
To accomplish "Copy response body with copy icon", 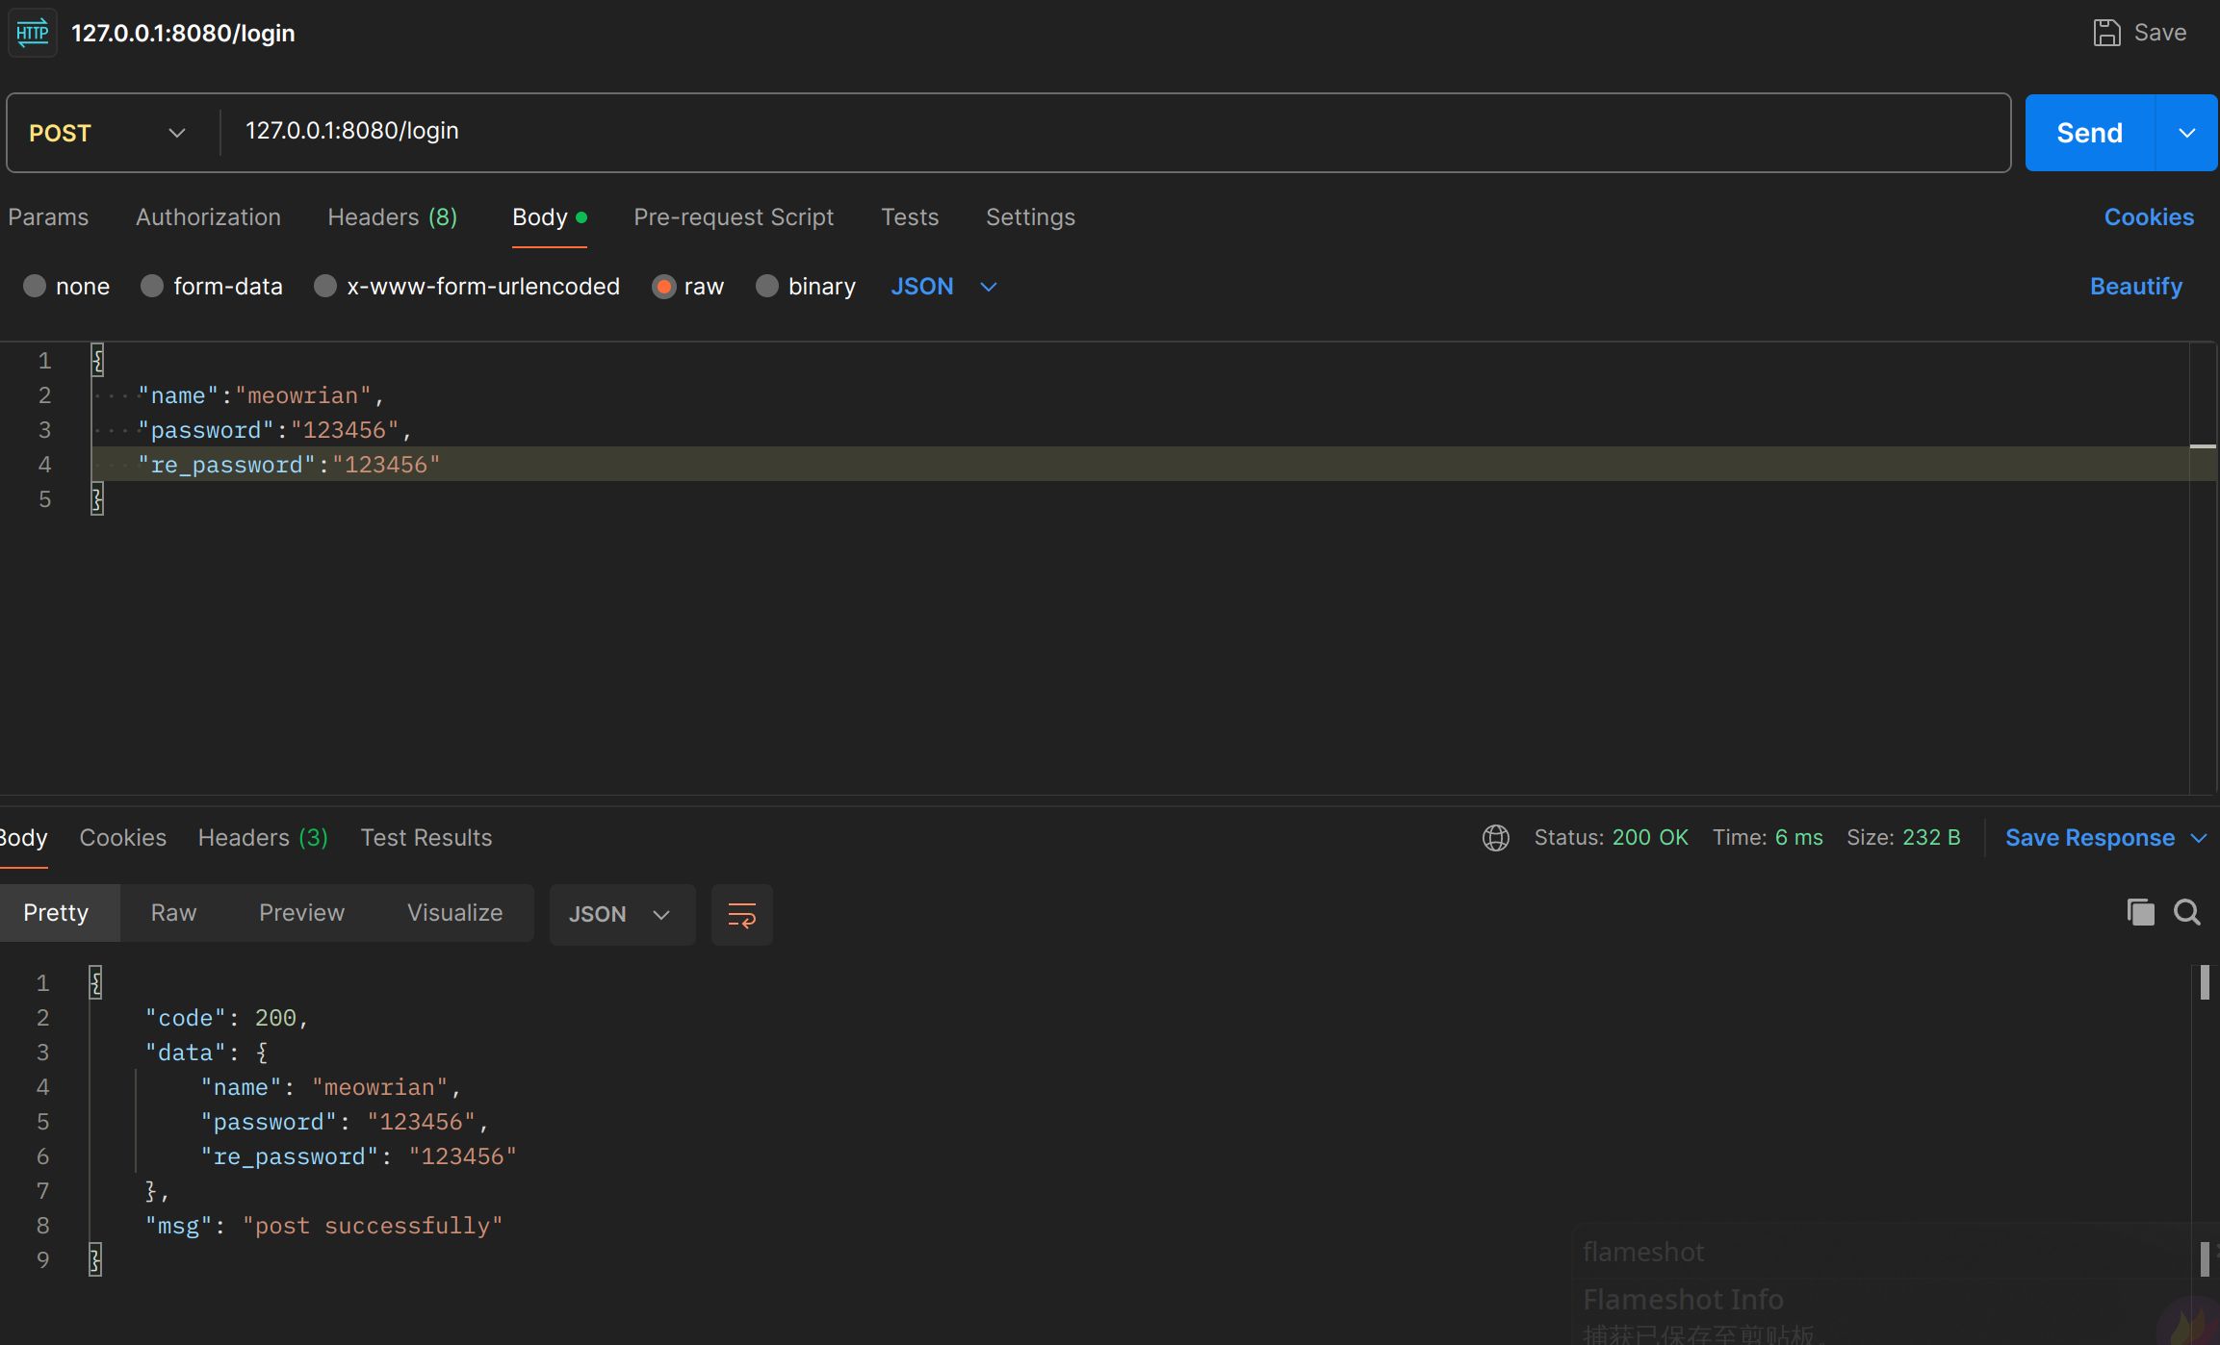I will [x=2140, y=912].
